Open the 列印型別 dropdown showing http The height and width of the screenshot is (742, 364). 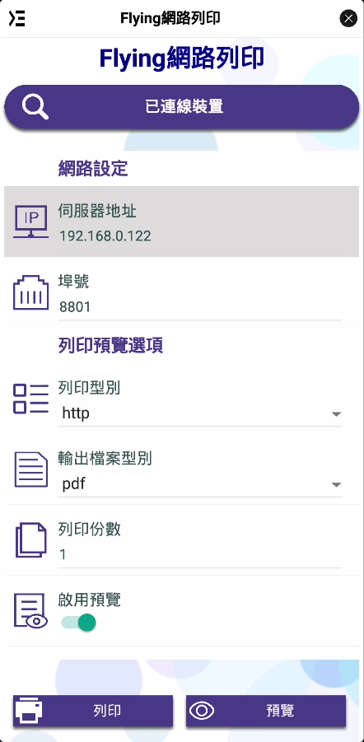(x=199, y=413)
